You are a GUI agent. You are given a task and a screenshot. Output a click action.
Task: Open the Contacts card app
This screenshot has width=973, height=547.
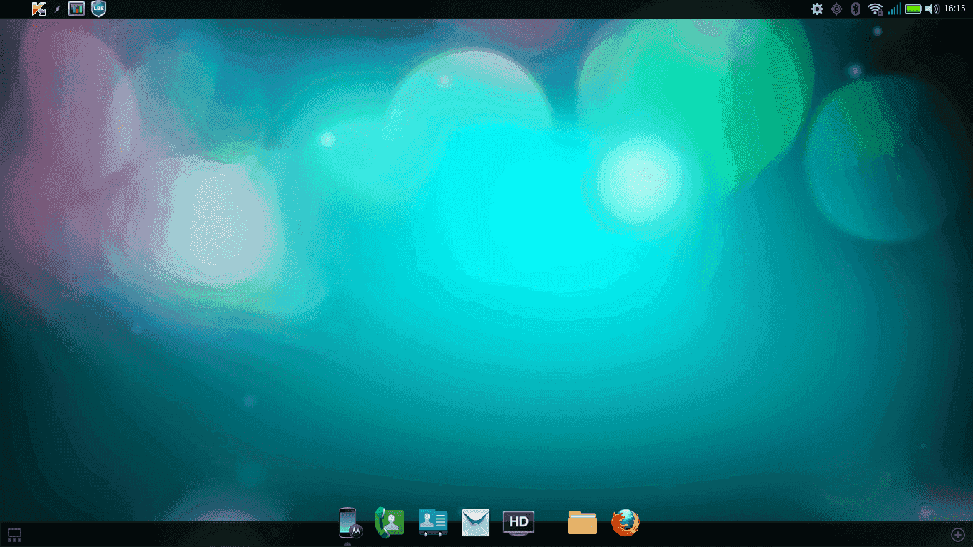[433, 523]
